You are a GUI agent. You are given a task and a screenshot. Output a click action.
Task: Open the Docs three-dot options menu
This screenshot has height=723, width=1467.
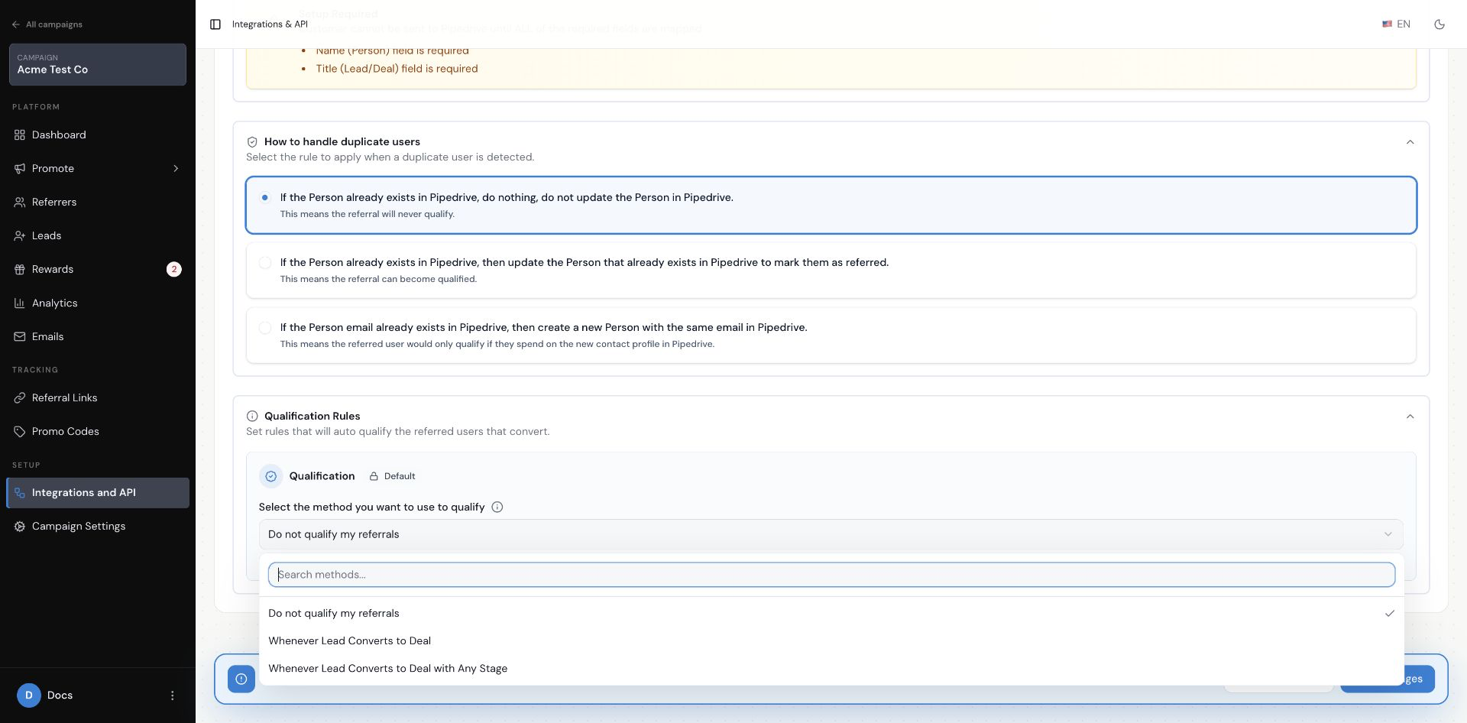pos(172,695)
